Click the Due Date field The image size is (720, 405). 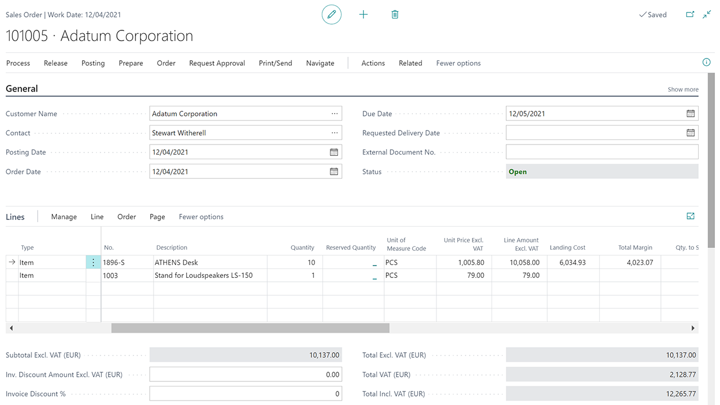point(602,114)
